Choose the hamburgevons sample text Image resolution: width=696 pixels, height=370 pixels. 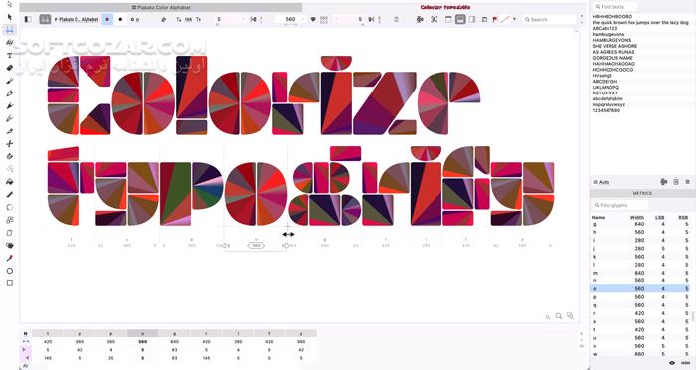click(609, 34)
